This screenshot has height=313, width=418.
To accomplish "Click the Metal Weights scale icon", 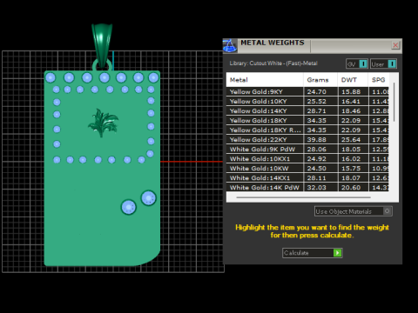I will (x=230, y=46).
